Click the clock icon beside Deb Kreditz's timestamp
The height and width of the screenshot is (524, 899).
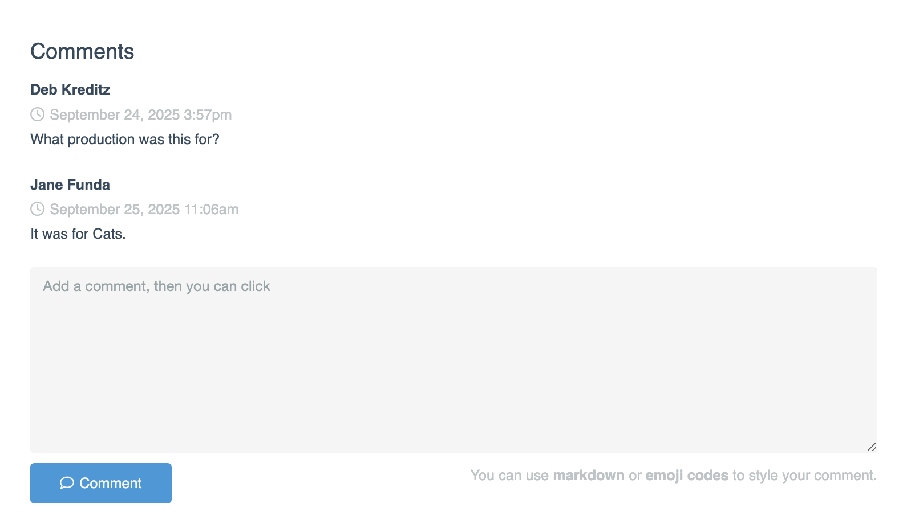click(37, 114)
